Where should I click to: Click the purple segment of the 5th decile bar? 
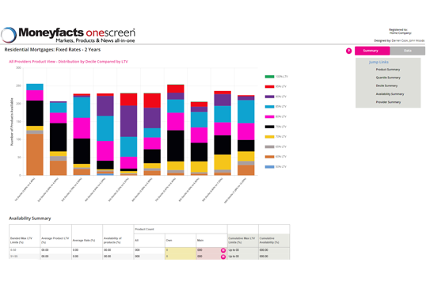[129, 121]
